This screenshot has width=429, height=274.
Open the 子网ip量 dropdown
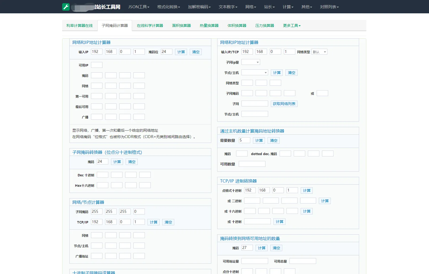pos(251,62)
